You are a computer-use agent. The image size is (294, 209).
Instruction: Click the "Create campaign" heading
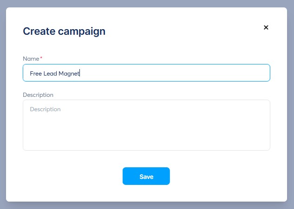(x=64, y=32)
